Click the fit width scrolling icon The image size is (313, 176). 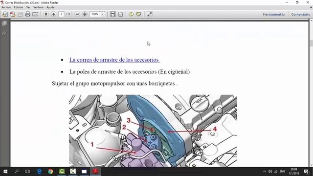pyautogui.click(x=113, y=14)
